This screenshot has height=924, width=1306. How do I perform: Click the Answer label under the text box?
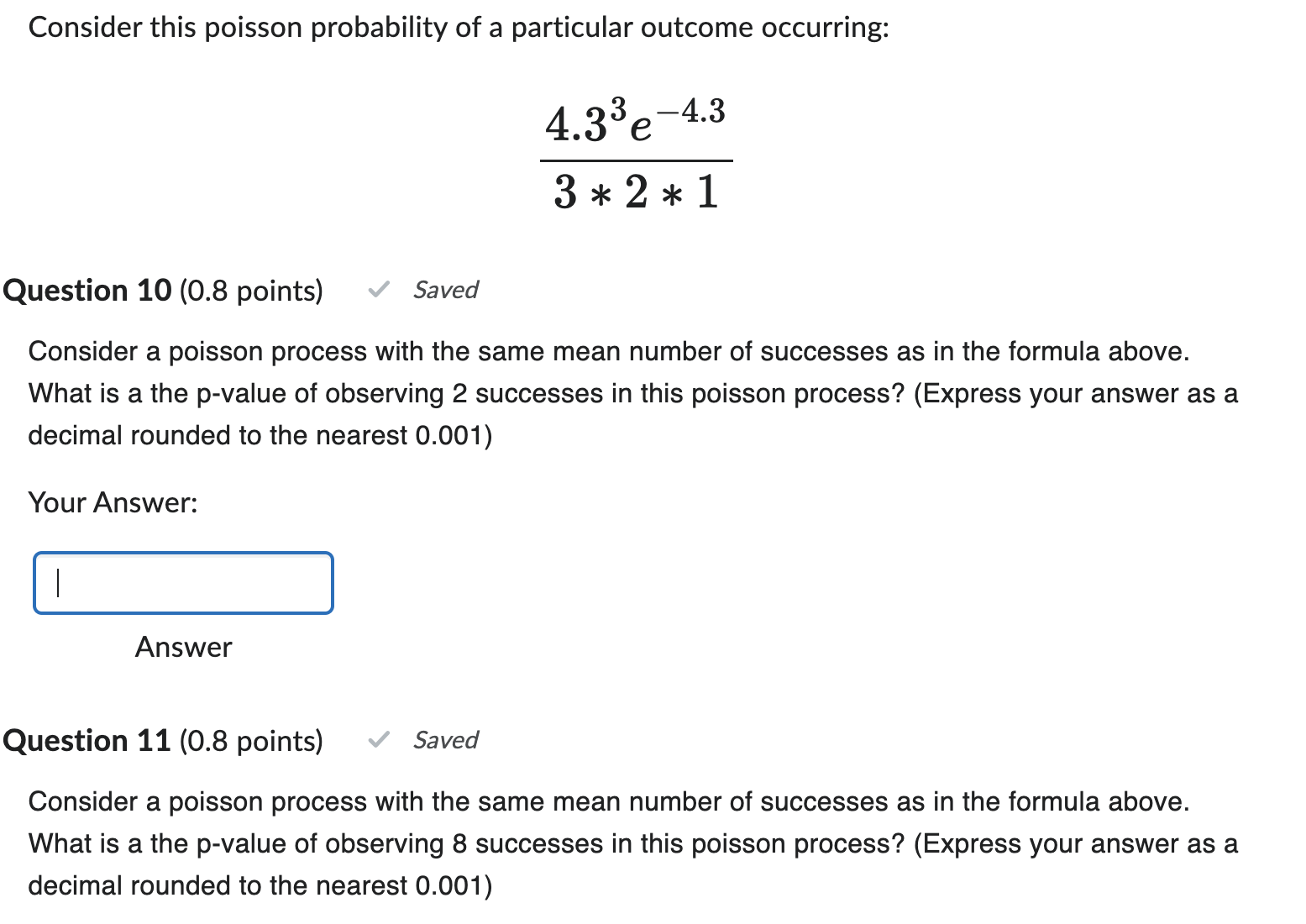[x=183, y=648]
